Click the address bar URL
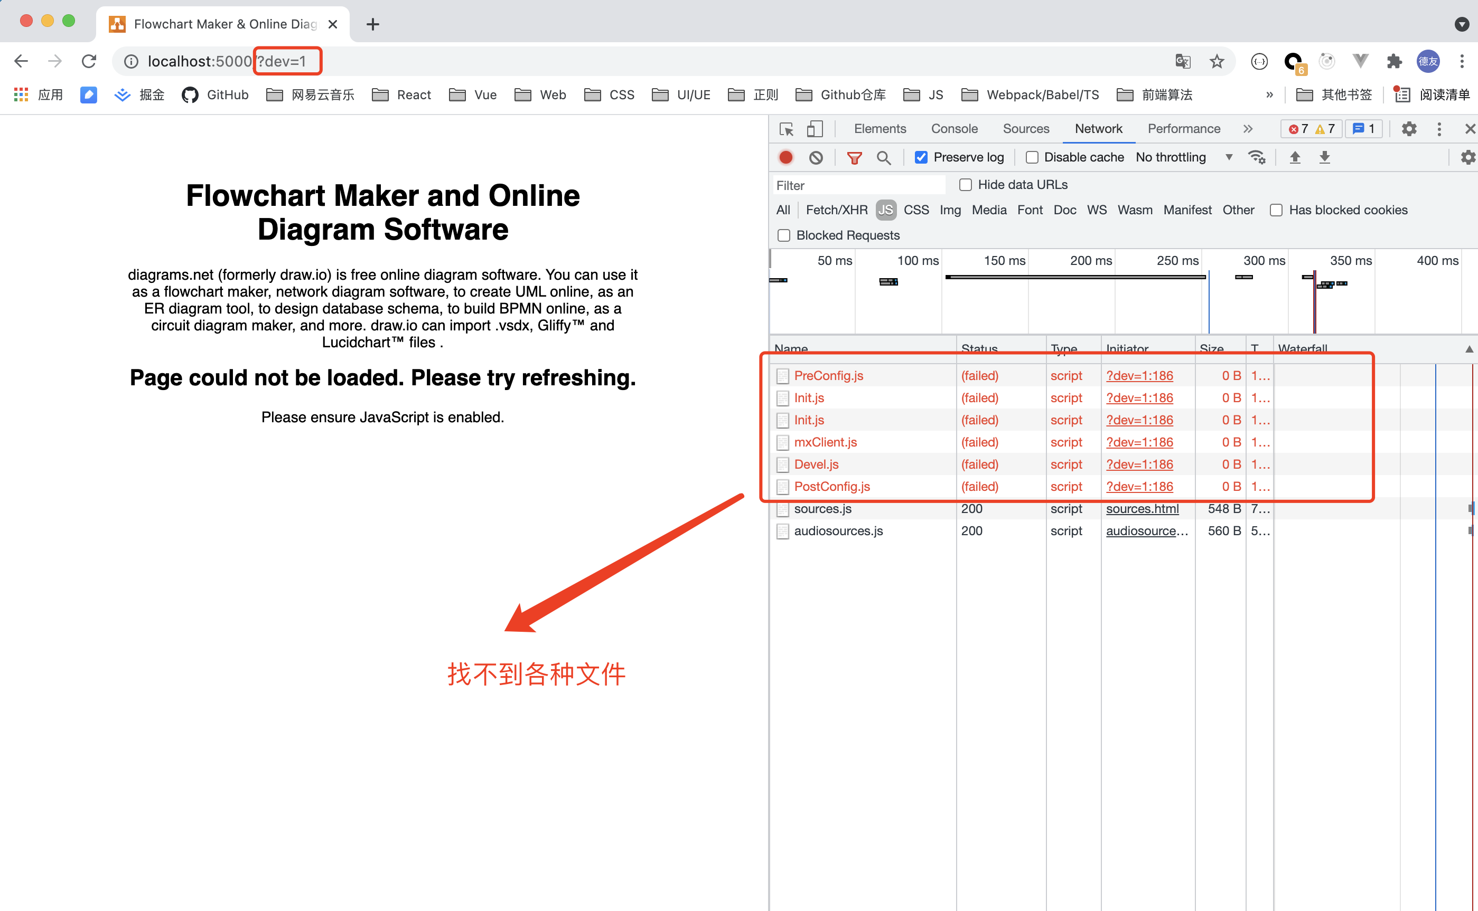1478x911 pixels. coord(227,61)
